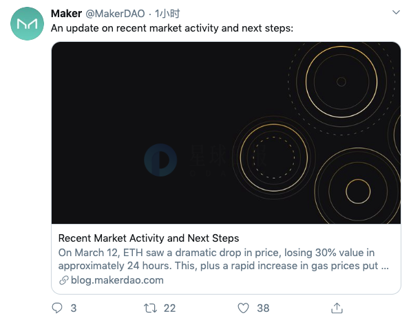Click the reply speech bubble icon
411x320 pixels.
click(57, 308)
